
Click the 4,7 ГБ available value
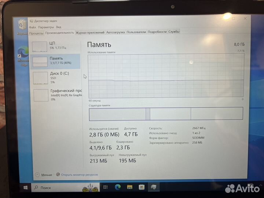131,134
